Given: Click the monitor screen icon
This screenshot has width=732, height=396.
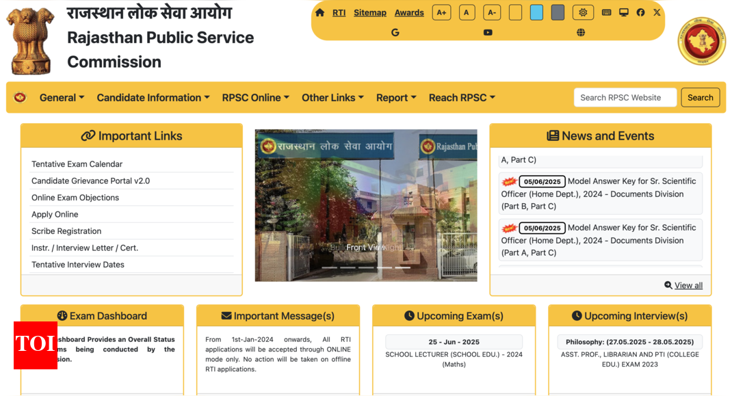Looking at the screenshot, I should [x=623, y=12].
